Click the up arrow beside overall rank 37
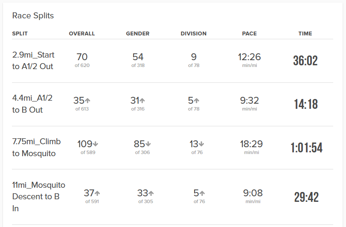This screenshot has height=227, width=346. [97, 193]
